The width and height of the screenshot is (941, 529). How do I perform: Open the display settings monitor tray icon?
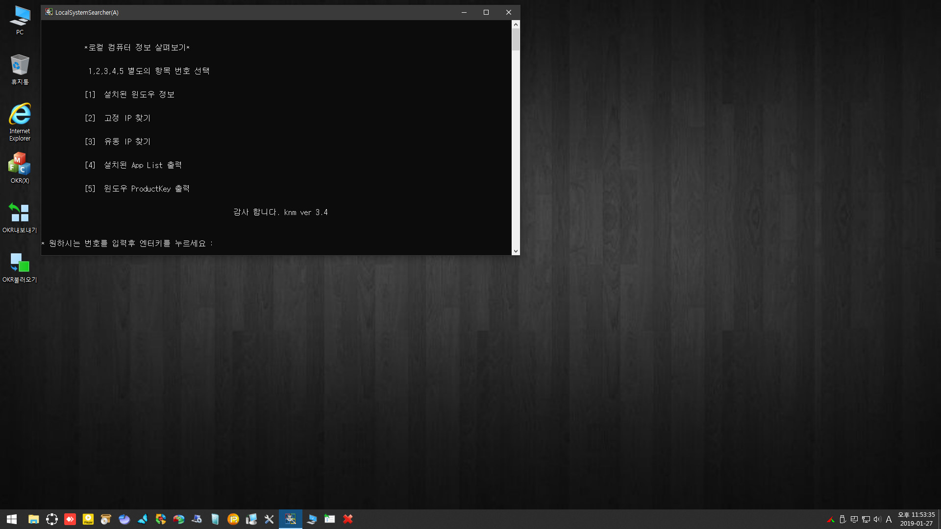click(x=854, y=520)
